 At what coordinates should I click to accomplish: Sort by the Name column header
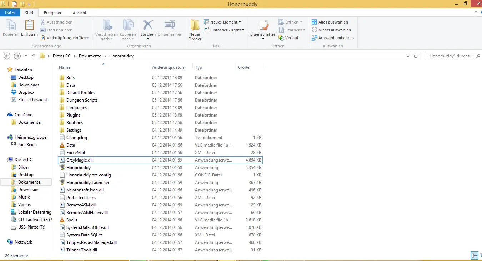[x=65, y=67]
